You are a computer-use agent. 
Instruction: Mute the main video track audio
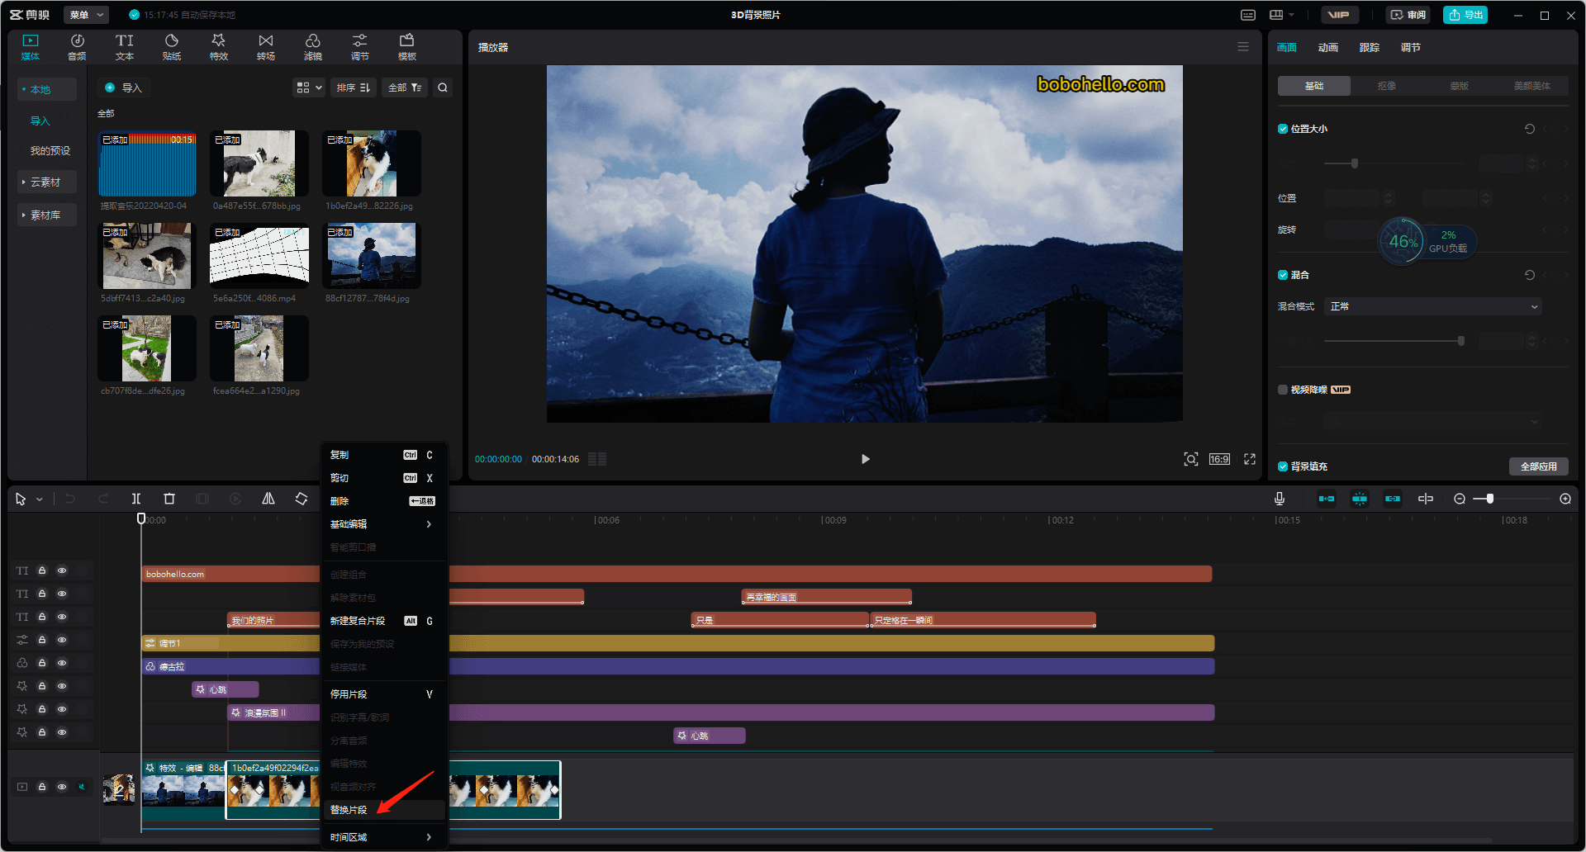(82, 787)
